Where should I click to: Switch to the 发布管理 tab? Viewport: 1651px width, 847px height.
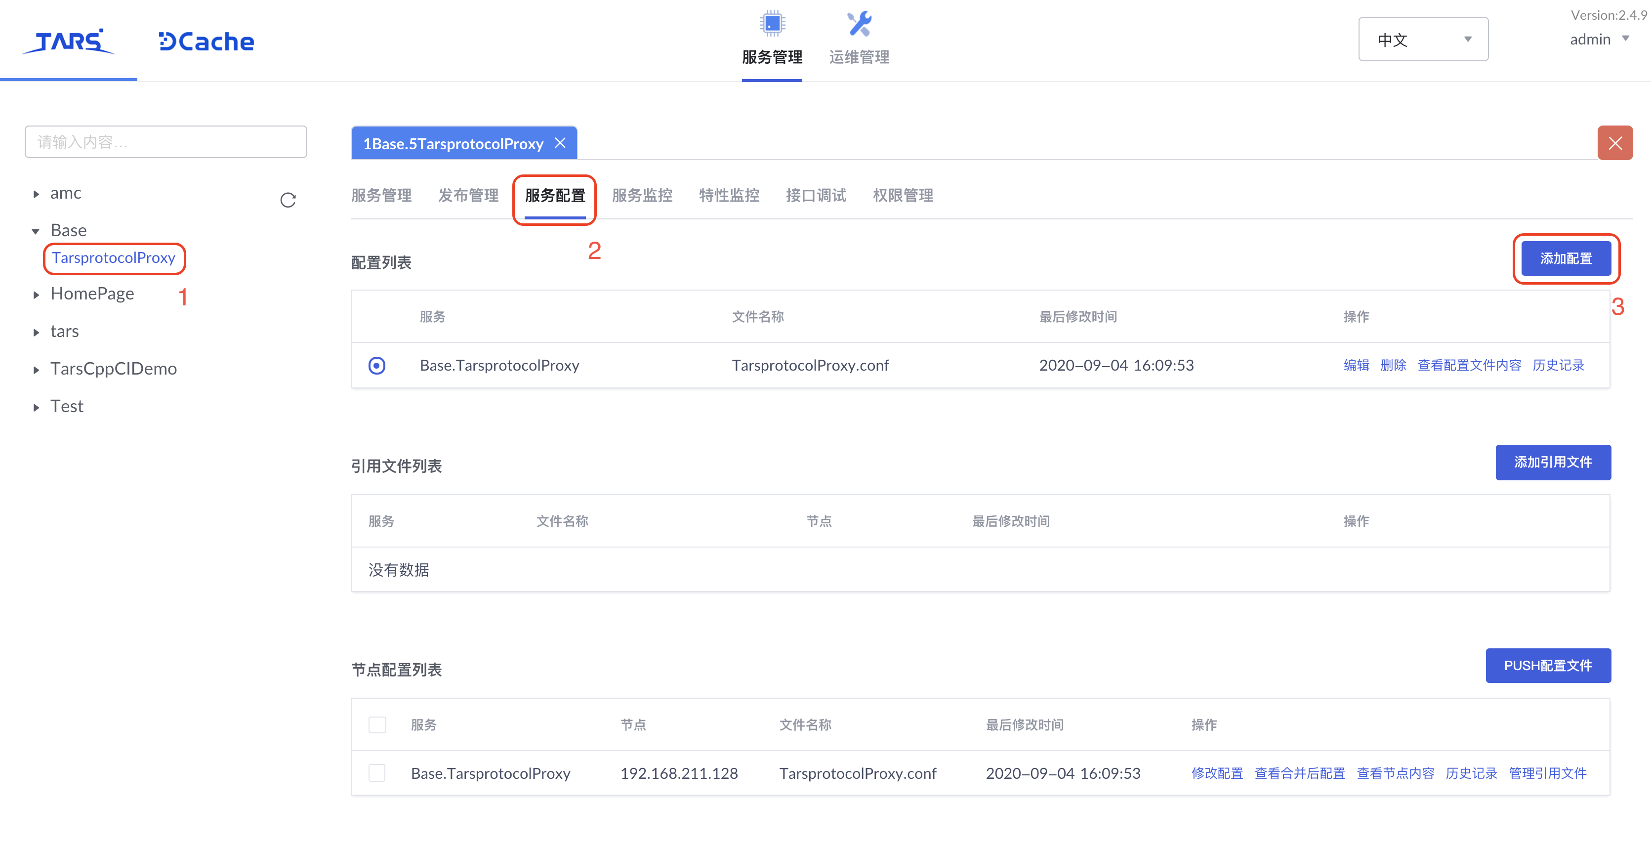pos(468,196)
